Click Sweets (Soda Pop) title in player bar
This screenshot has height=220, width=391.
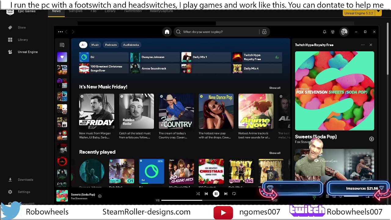[83, 195]
